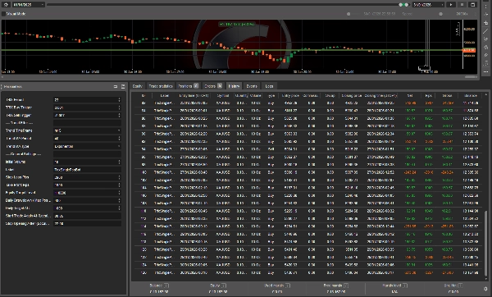
Task: Start the backtest with the play button
Action: coord(451,4)
